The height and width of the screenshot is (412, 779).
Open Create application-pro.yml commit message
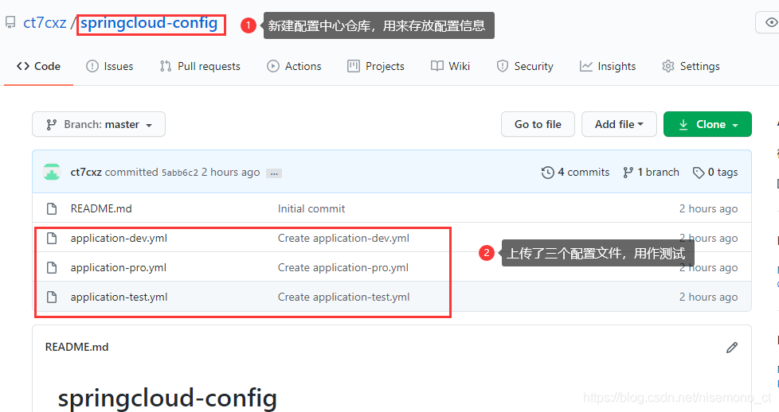coord(343,267)
